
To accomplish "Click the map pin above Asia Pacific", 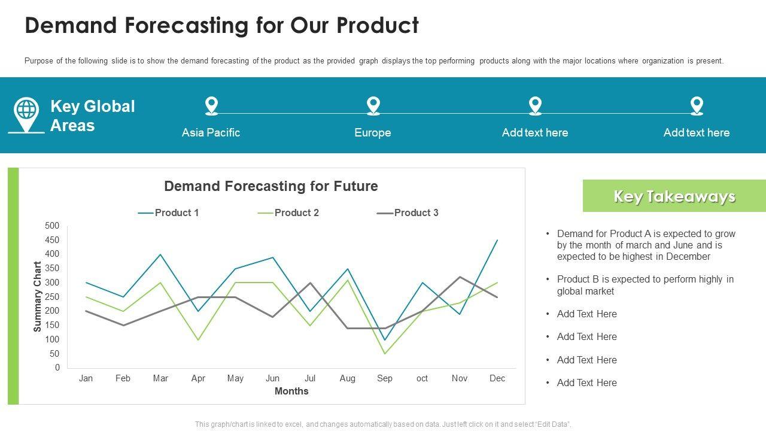I will (211, 105).
